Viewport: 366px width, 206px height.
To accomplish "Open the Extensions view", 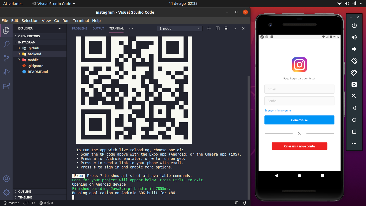I will 6,86.
